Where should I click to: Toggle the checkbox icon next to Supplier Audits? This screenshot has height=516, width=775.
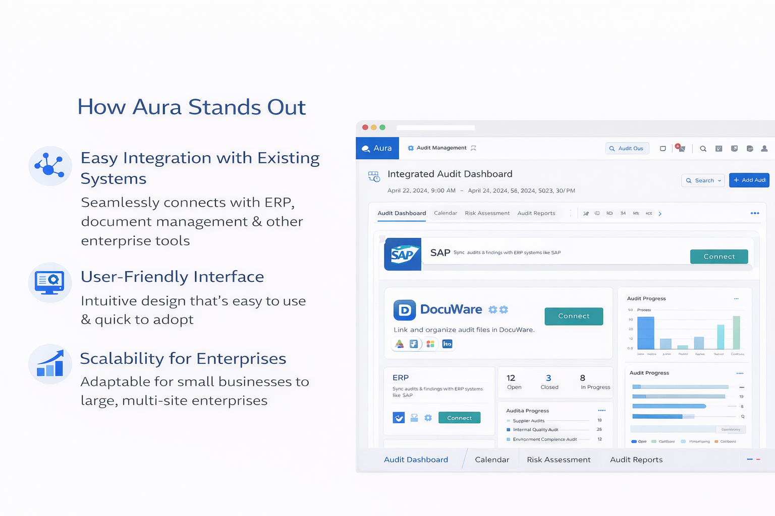pos(508,420)
